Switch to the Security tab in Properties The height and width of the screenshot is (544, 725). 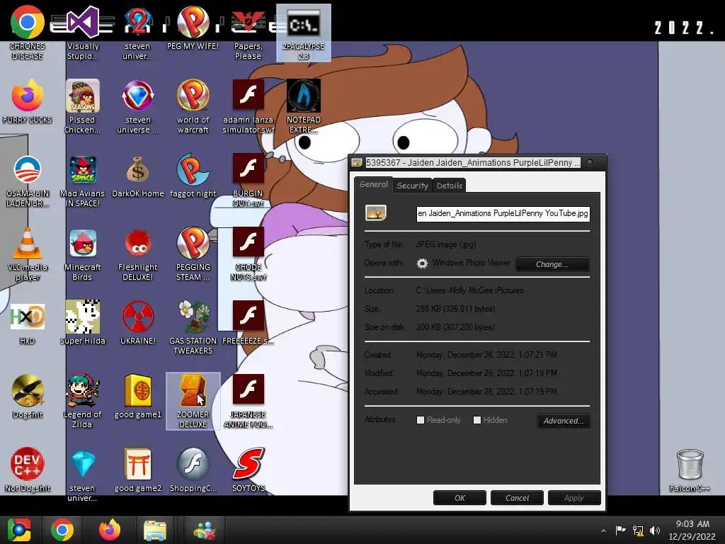click(x=413, y=186)
